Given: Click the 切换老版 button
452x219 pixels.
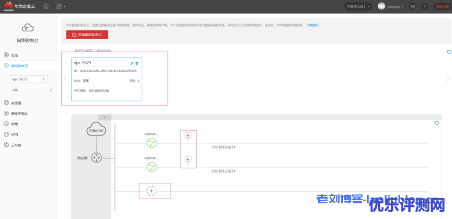Looking at the screenshot, I should pyautogui.click(x=440, y=6).
